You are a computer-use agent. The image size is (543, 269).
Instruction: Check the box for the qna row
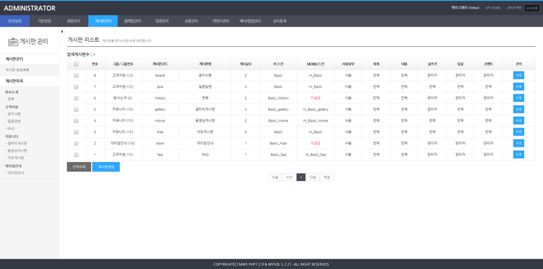coord(76,86)
